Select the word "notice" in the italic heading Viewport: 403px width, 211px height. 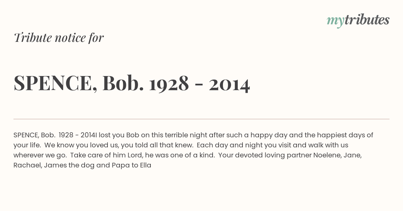pos(66,38)
